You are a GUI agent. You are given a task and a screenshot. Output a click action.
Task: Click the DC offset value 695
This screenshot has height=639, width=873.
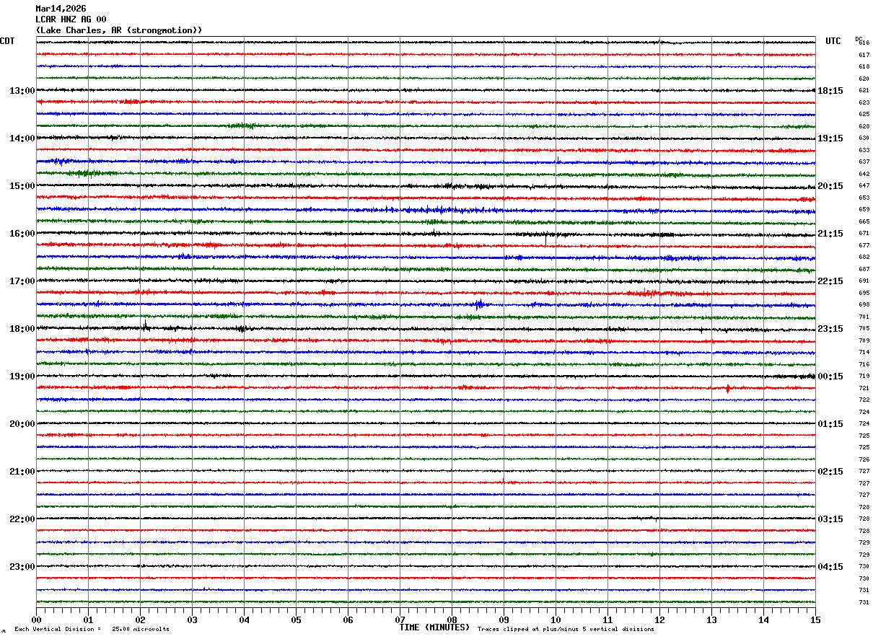pos(864,293)
